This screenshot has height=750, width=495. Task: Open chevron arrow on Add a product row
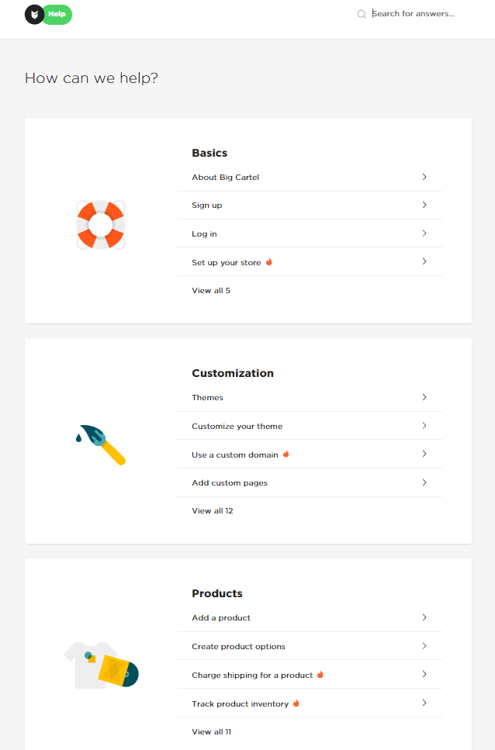pyautogui.click(x=424, y=617)
